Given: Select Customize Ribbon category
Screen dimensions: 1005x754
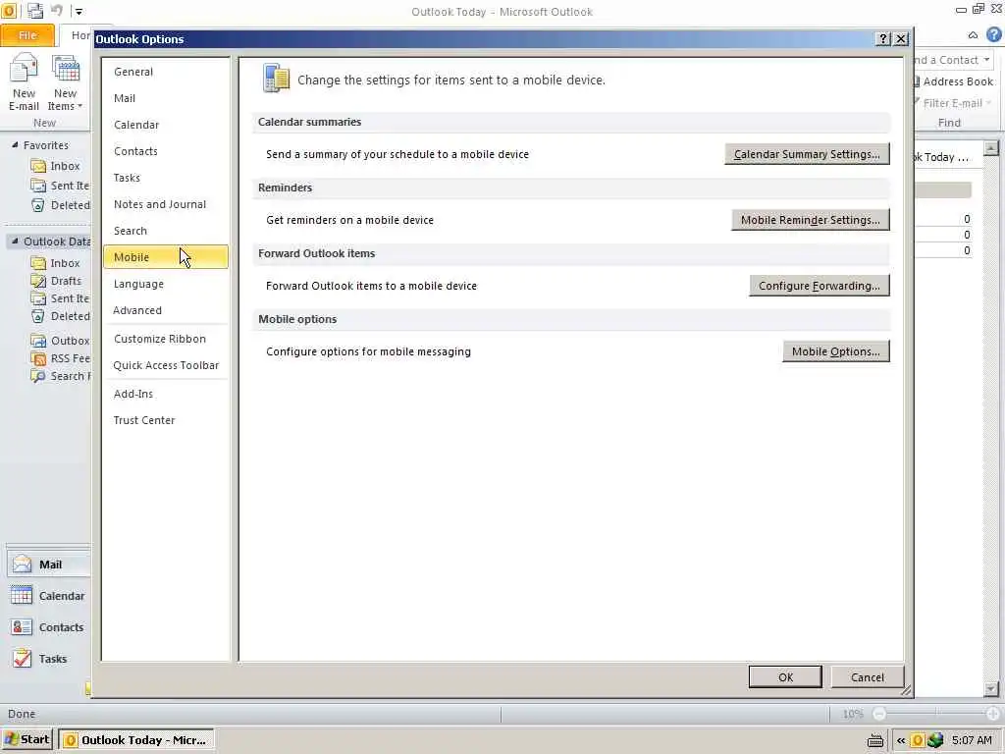Looking at the screenshot, I should (165, 339).
